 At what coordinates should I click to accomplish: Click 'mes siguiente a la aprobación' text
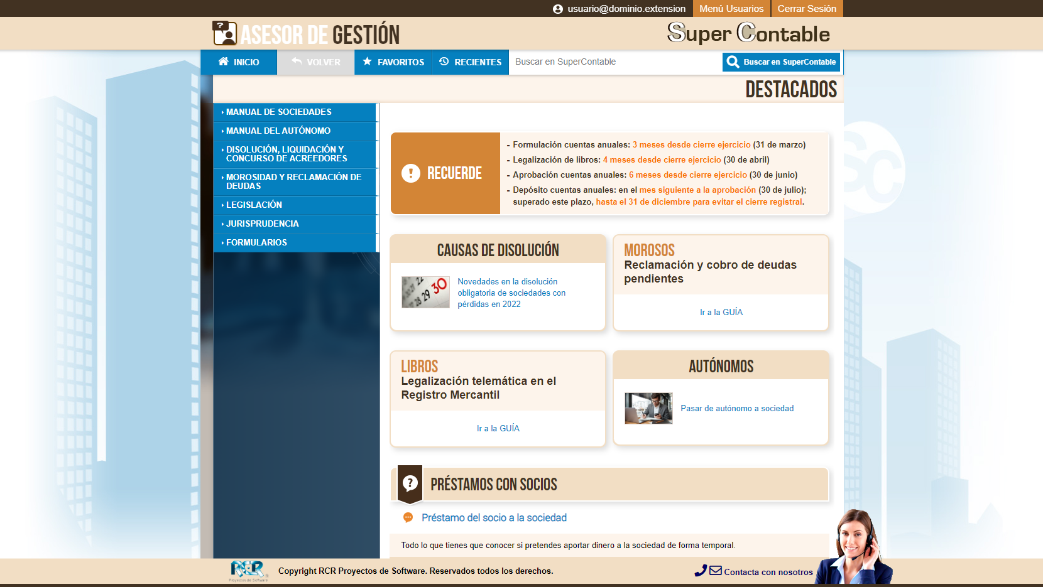[697, 190]
